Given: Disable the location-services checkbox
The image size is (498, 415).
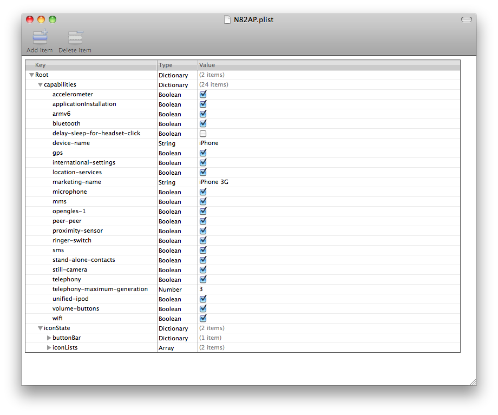Looking at the screenshot, I should pos(203,172).
